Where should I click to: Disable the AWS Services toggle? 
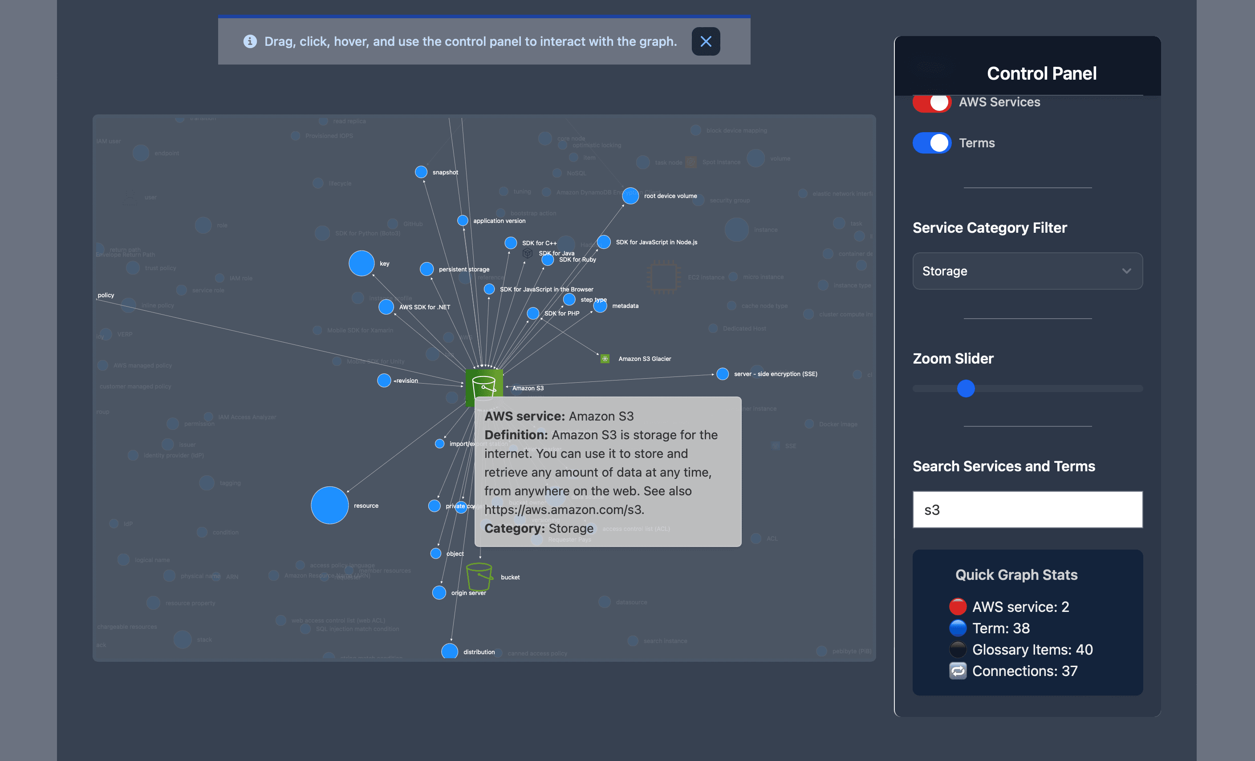coord(932,102)
